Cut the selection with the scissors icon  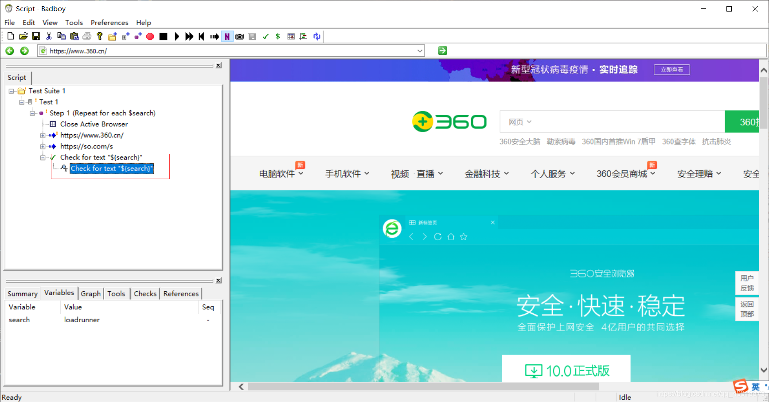(x=49, y=36)
